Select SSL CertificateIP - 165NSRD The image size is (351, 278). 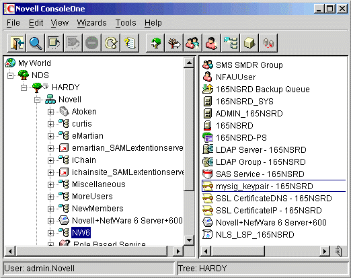[262, 211]
